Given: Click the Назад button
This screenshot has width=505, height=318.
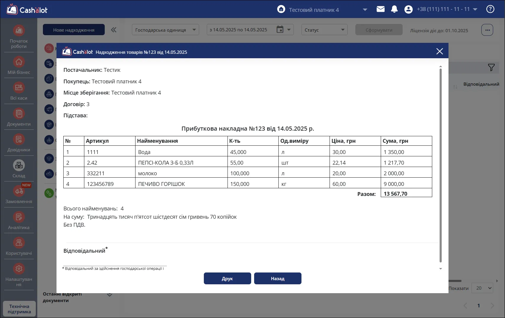Looking at the screenshot, I should click(x=277, y=278).
